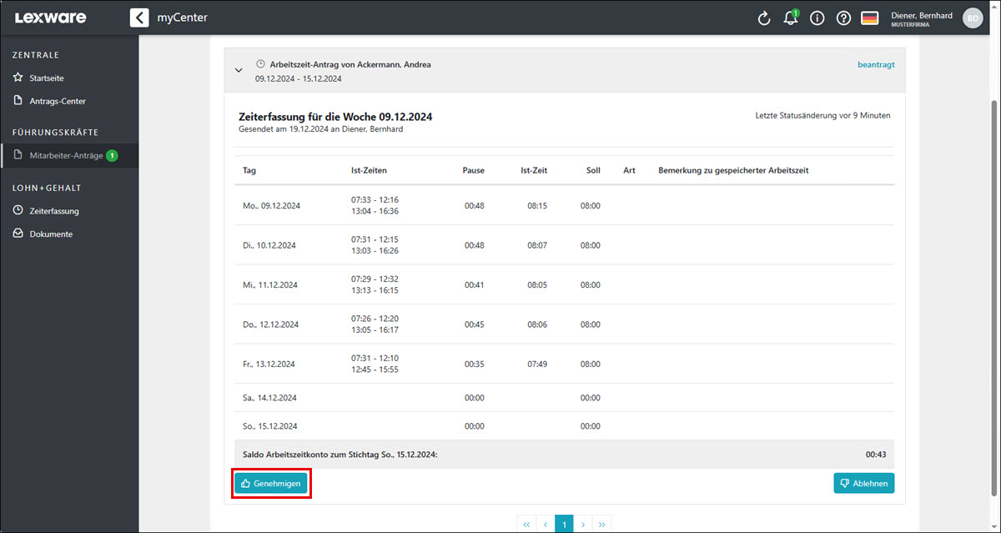Click the Startseite star icon

(18, 78)
